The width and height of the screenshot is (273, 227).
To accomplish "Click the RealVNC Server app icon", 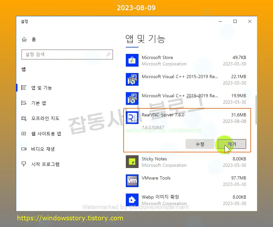I will [x=132, y=118].
